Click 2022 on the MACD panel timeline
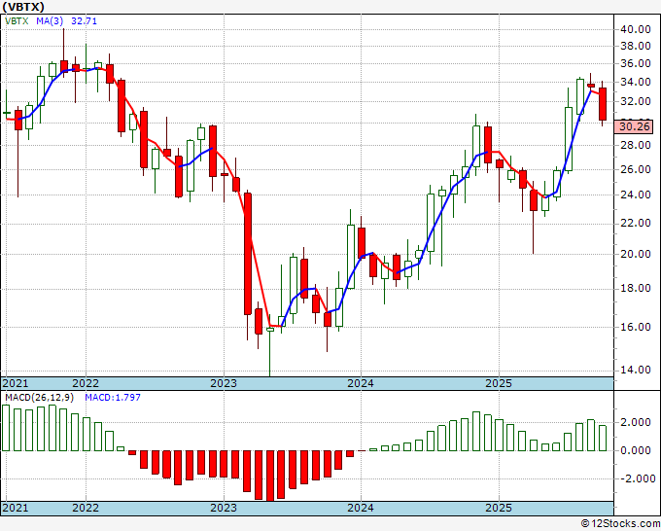The width and height of the screenshot is (661, 531). 86,508
